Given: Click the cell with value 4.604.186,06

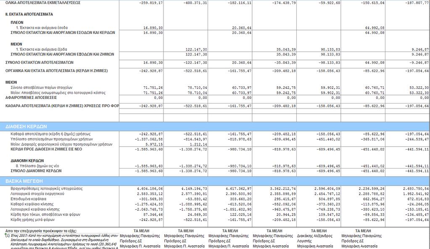Looking at the screenshot, I should pyautogui.click(x=150, y=189).
